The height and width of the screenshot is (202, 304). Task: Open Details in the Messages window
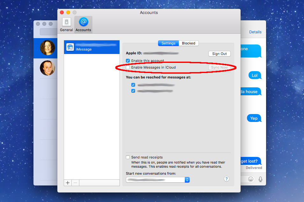(255, 32)
